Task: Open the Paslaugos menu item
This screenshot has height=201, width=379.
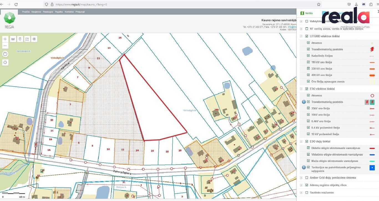Action: coord(48,12)
